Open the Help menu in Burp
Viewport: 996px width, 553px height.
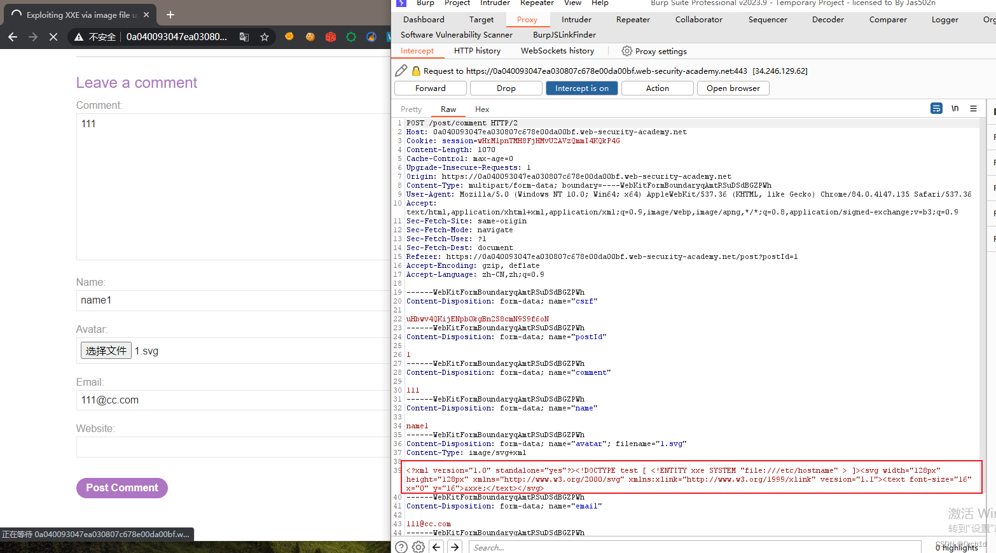pyautogui.click(x=600, y=3)
